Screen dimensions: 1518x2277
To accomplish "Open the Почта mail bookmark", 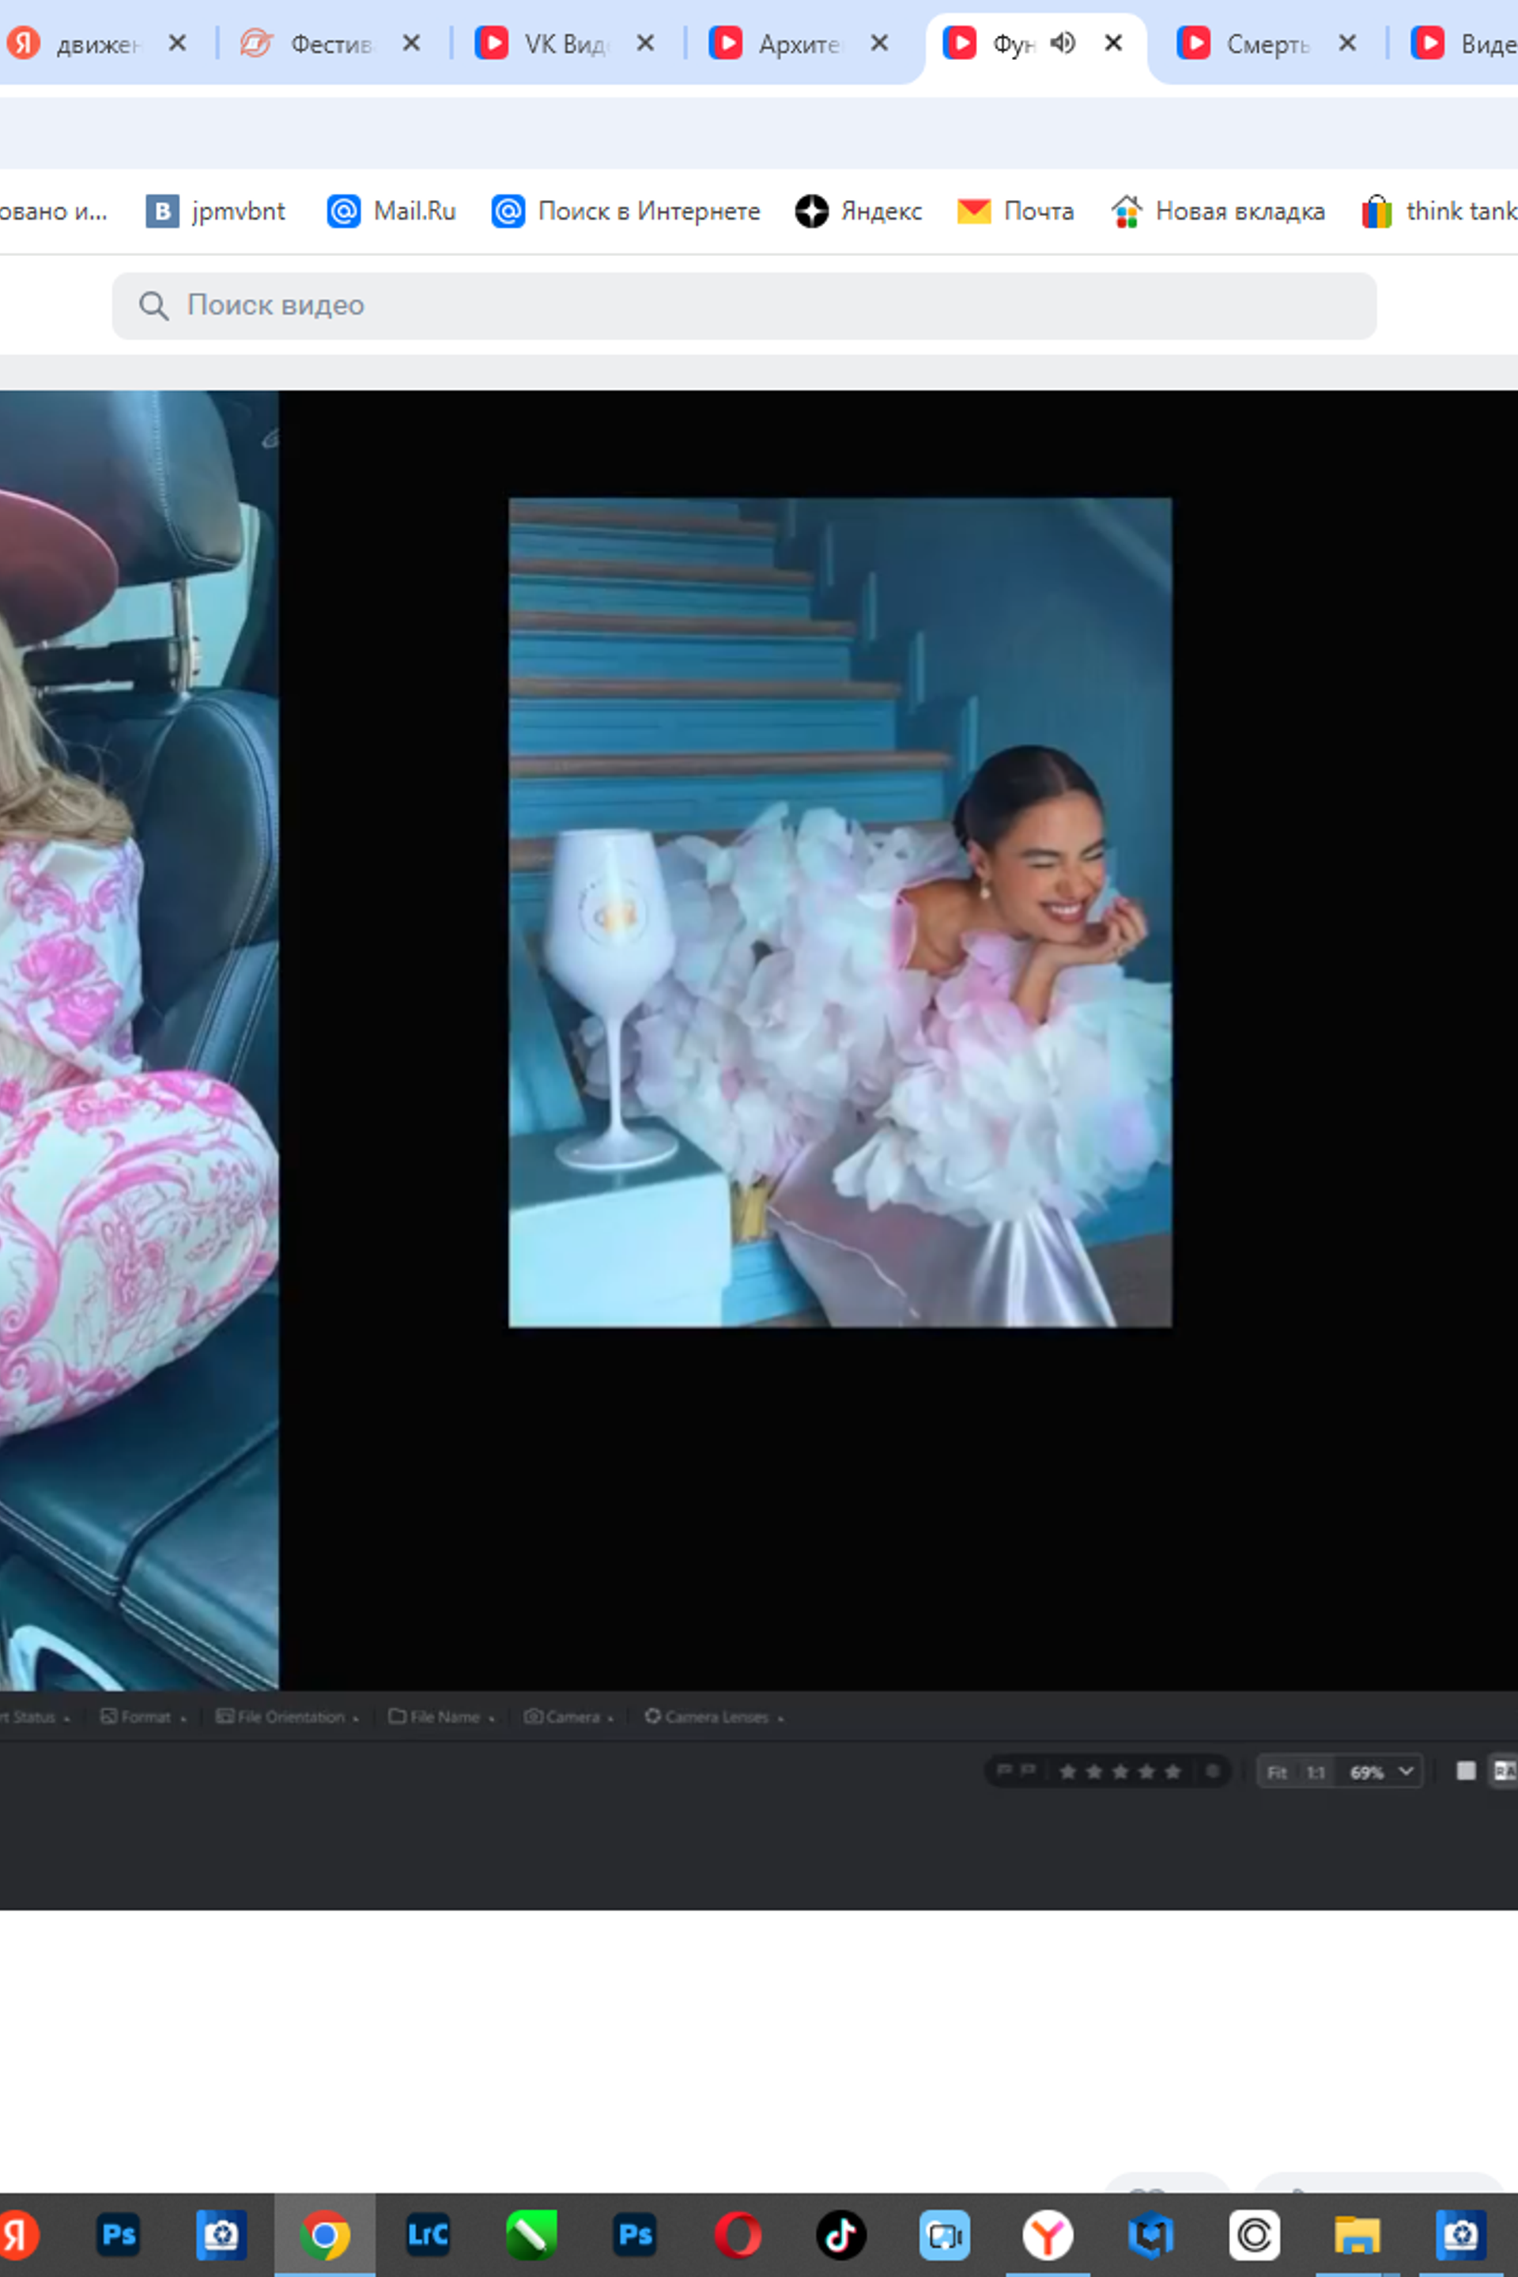I will [x=1015, y=211].
